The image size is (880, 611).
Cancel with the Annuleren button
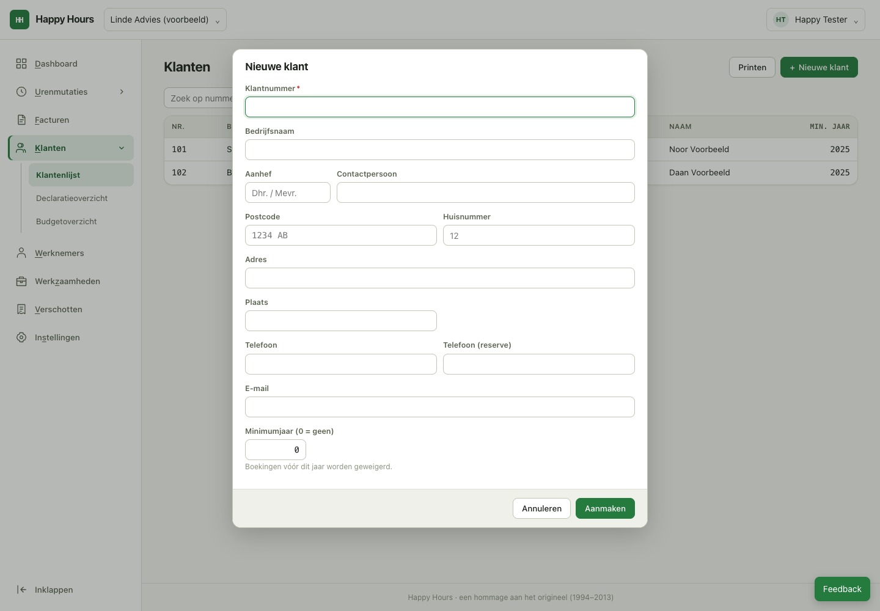coord(541,508)
